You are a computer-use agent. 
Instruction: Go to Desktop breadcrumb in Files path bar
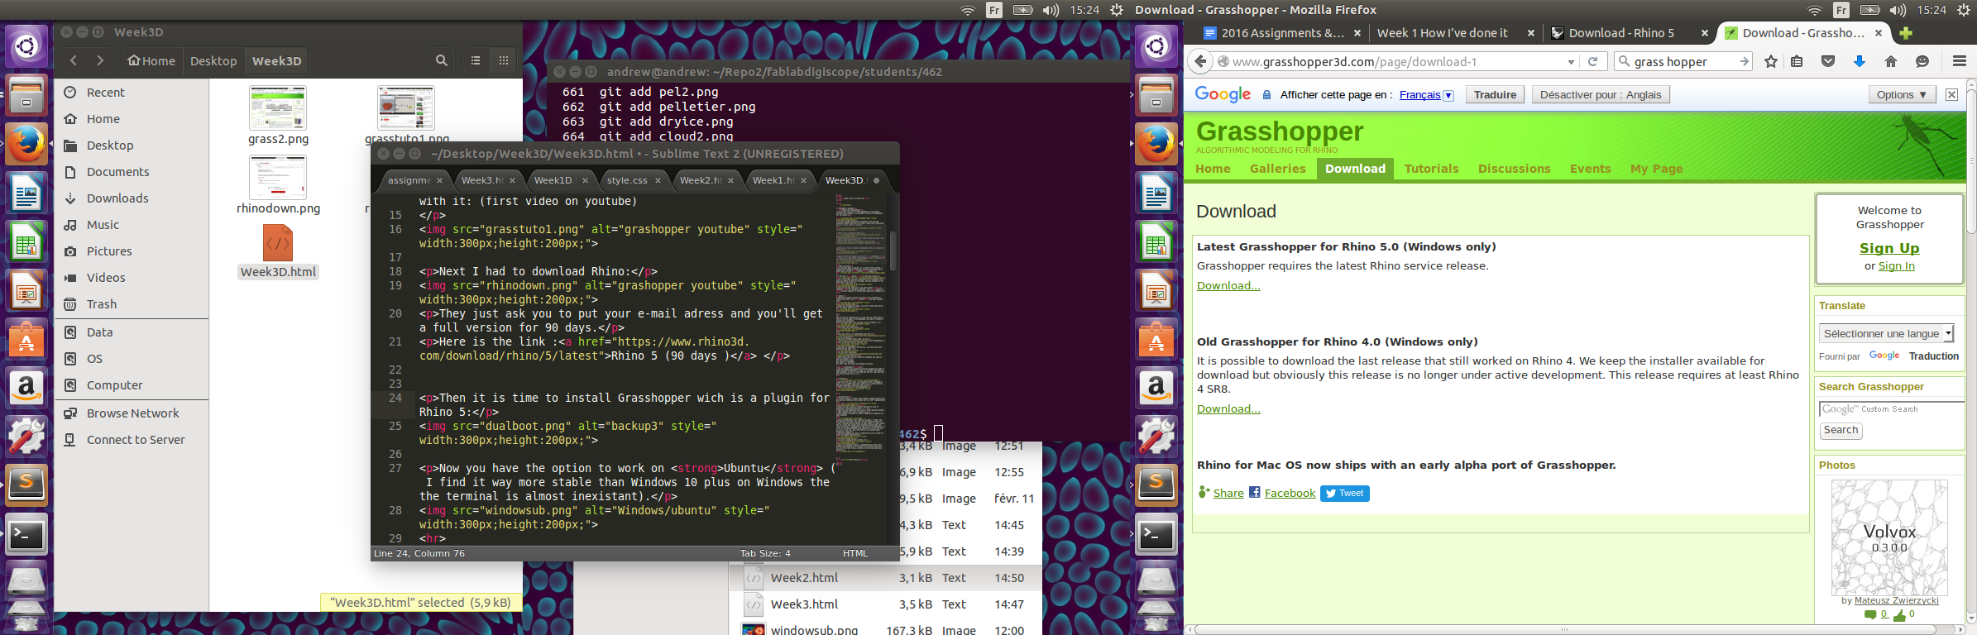[213, 60]
